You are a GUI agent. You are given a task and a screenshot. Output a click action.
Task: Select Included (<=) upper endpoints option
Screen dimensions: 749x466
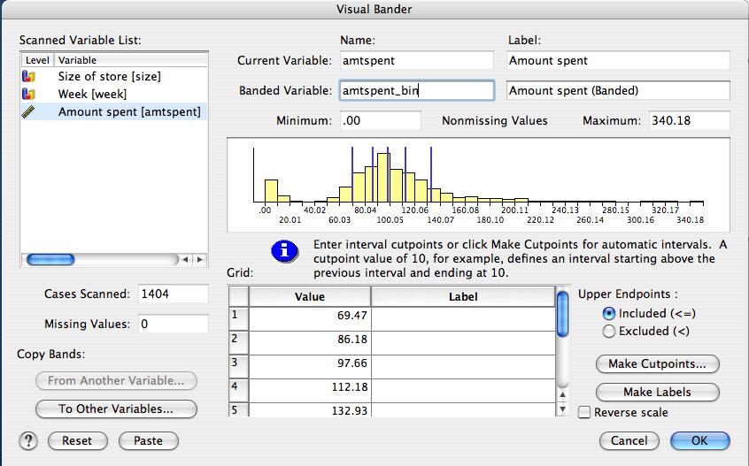click(x=608, y=313)
